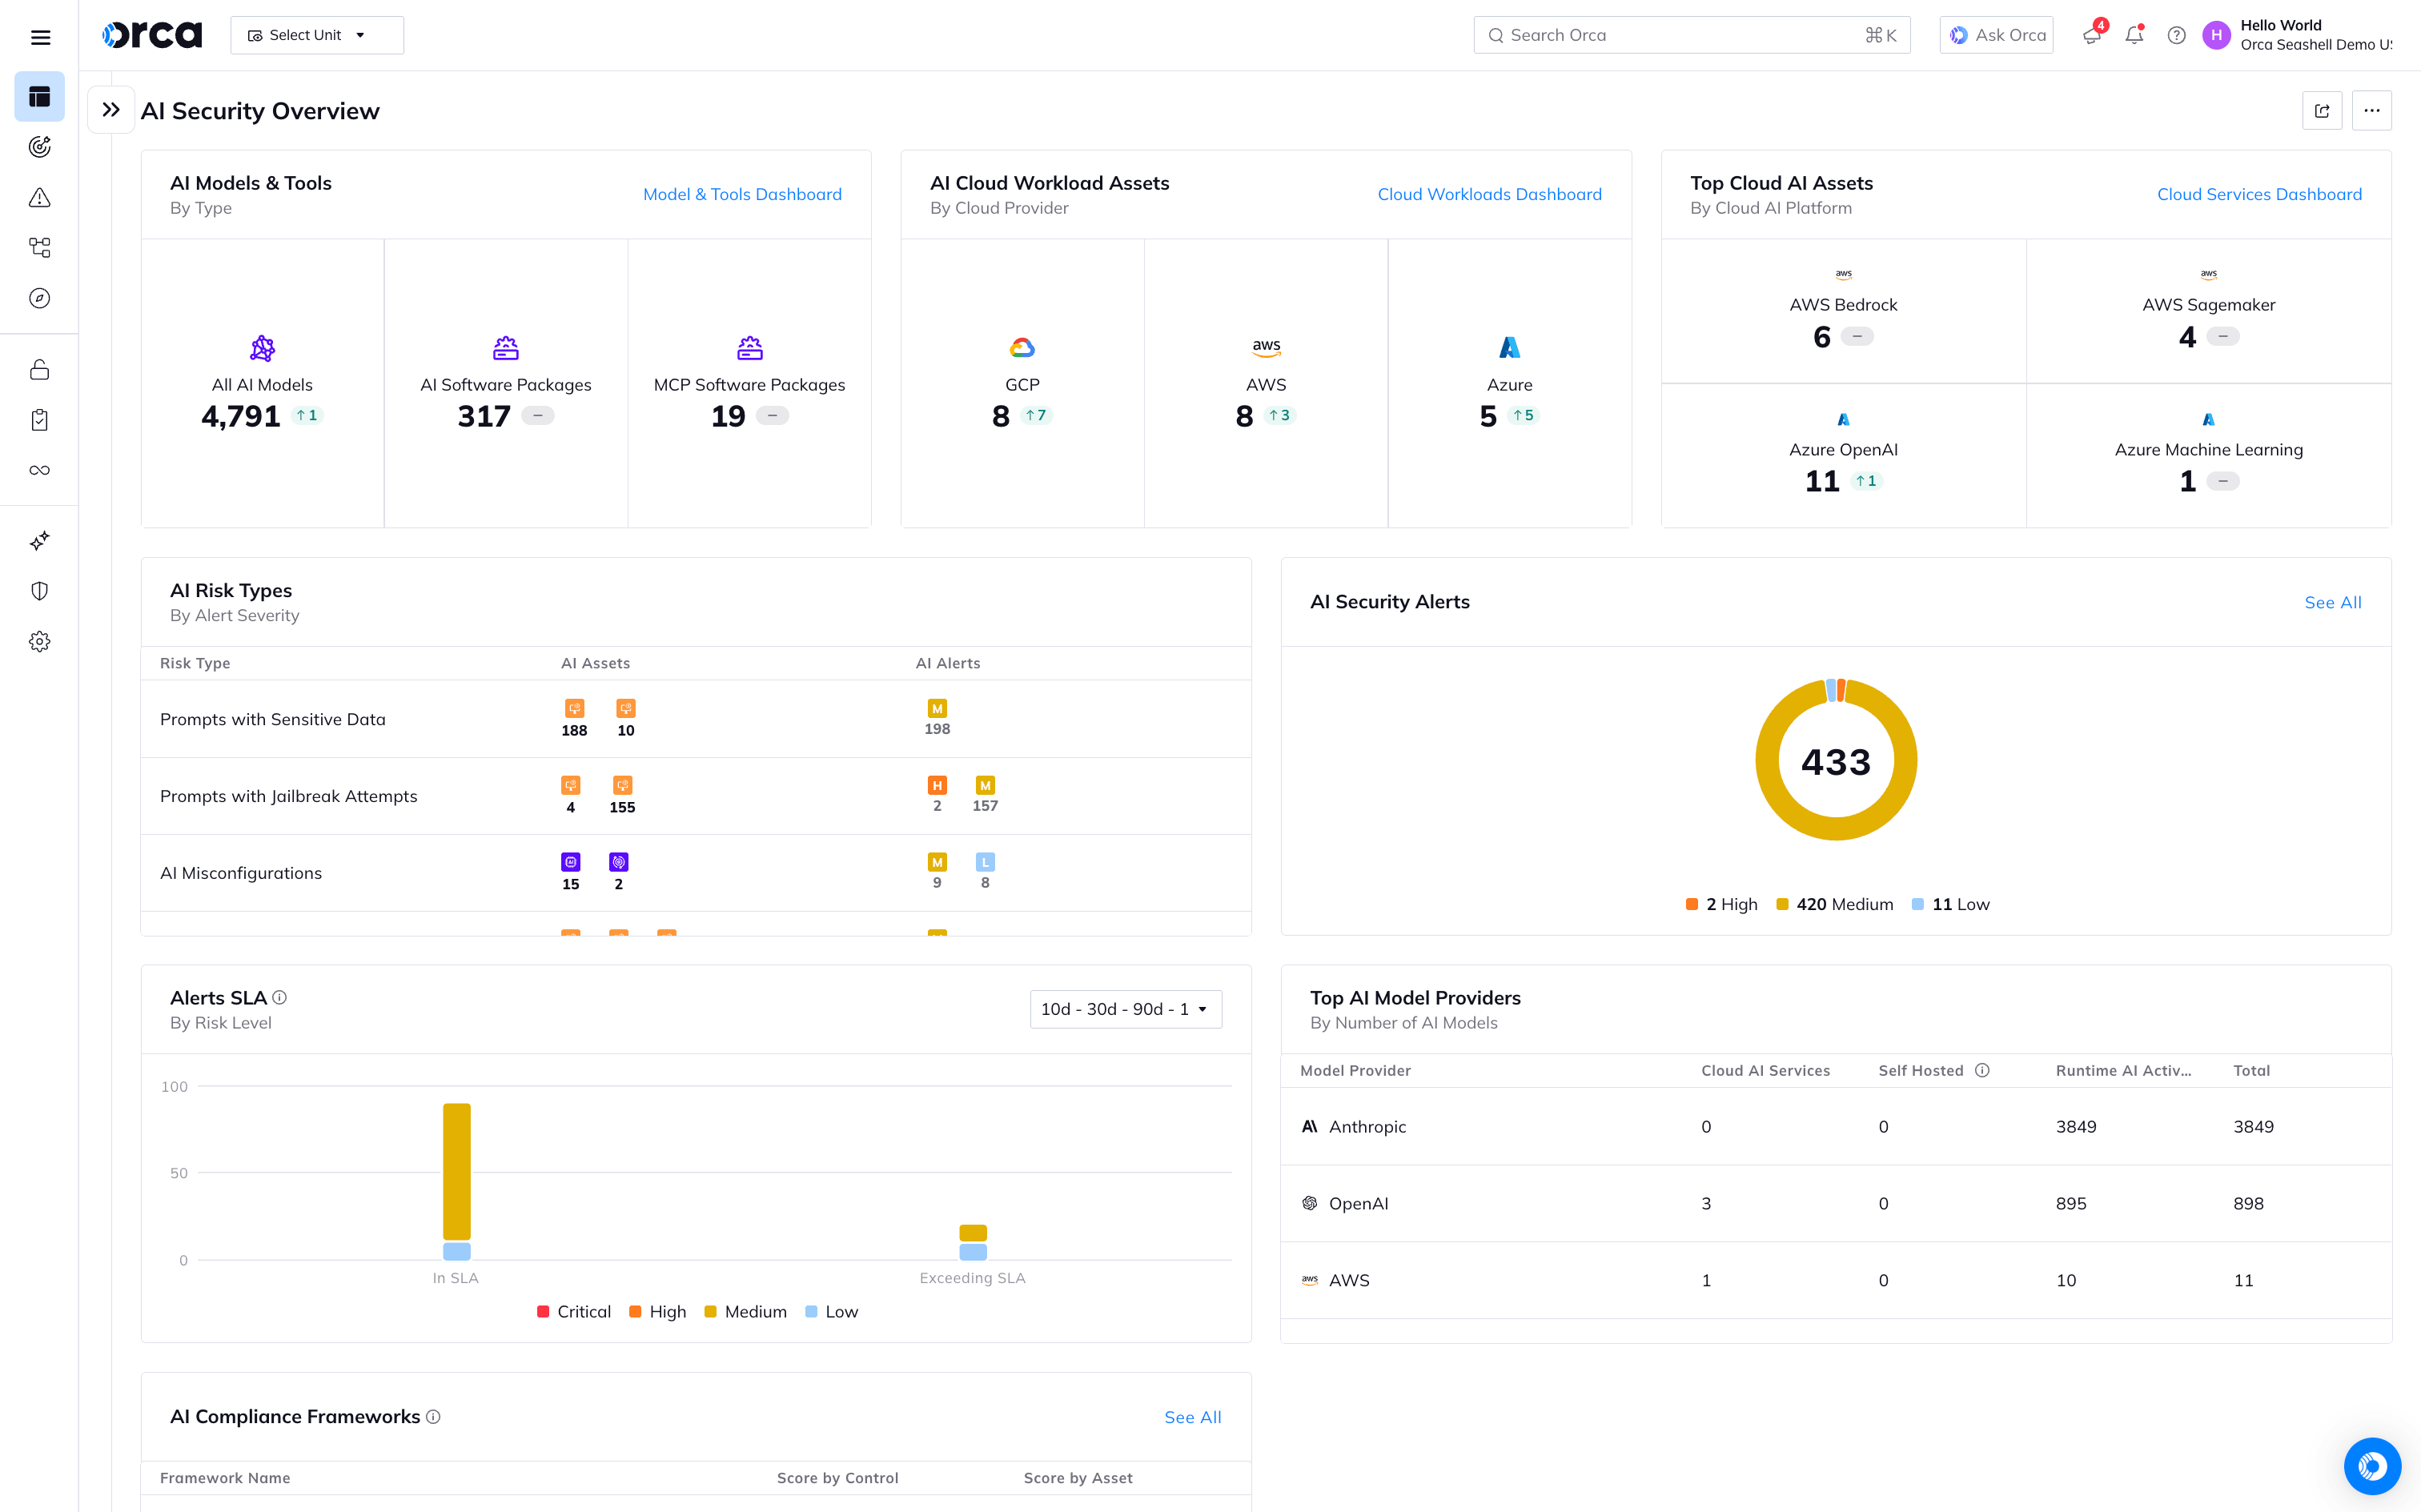Viewport: 2421px width, 1512px height.
Task: Click the Search Orca input field
Action: (1690, 35)
